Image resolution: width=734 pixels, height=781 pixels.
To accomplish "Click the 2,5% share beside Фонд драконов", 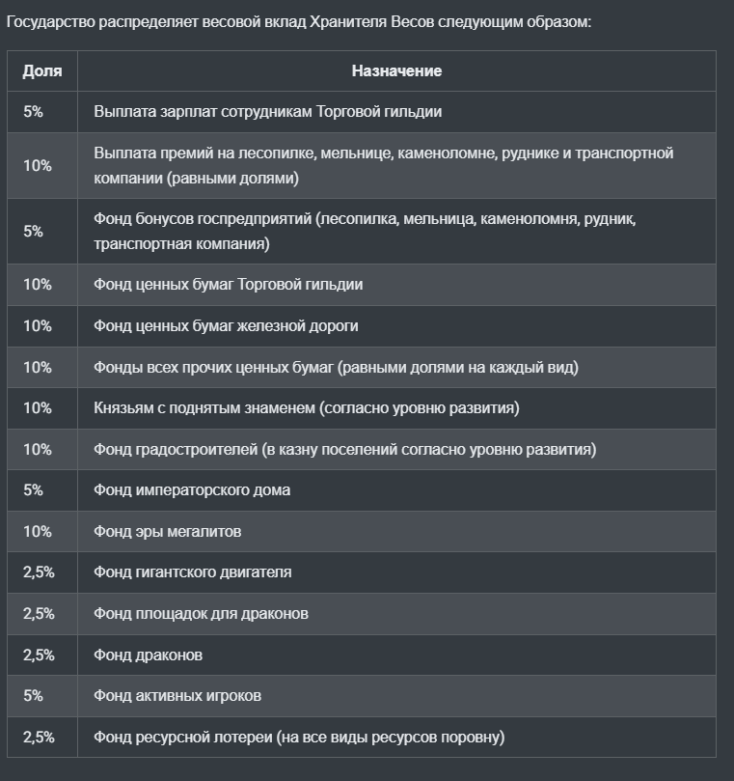I will pyautogui.click(x=39, y=655).
